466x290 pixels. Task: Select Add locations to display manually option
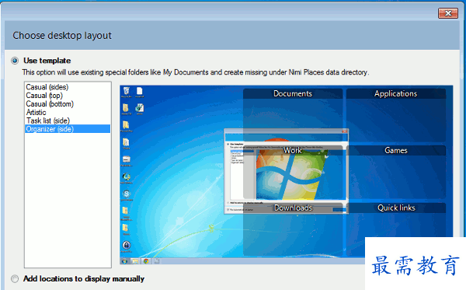tap(15, 278)
